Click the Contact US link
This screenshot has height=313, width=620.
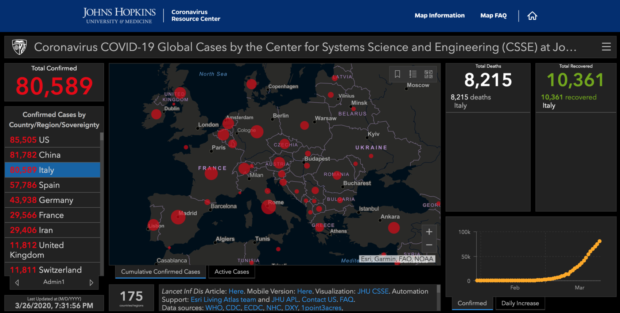[319, 300]
